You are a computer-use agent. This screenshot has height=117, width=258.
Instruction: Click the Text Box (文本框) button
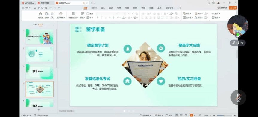pyautogui.click(x=188, y=18)
